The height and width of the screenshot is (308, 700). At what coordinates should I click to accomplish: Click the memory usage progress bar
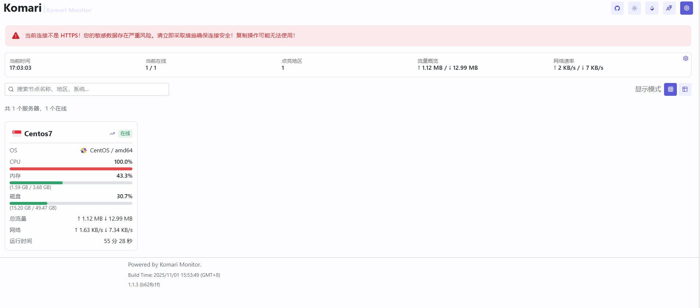click(x=71, y=183)
